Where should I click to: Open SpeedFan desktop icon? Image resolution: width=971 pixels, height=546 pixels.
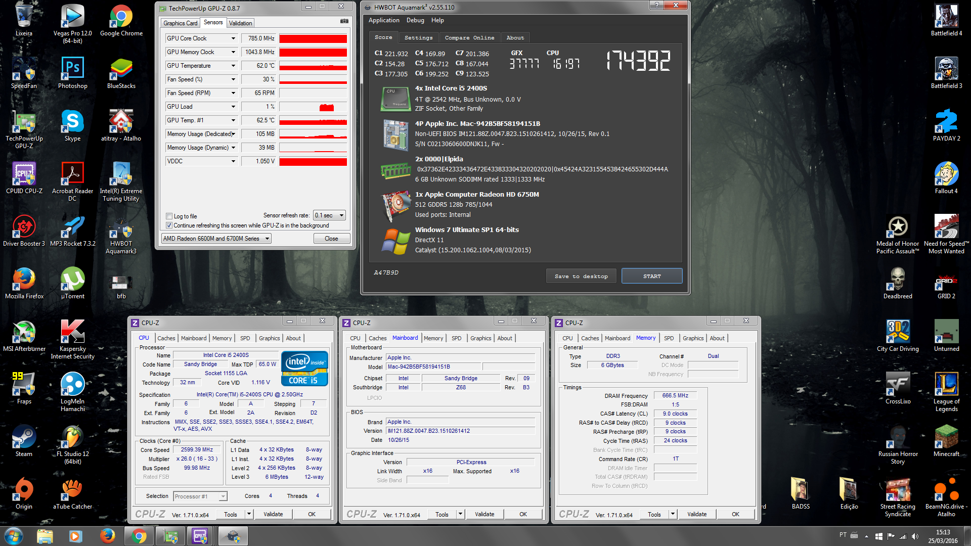24,73
